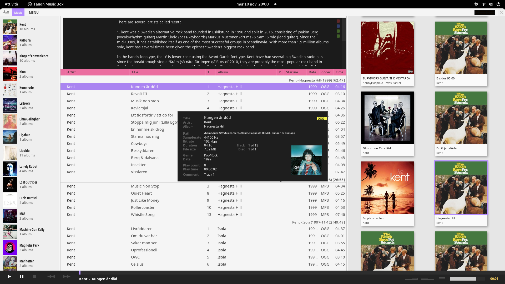
Task: Stop playback with the square stop button
Action: (34, 276)
